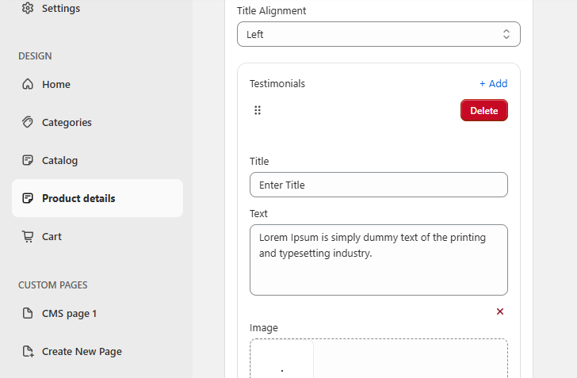Click inside the Lorem Ipsum text area

pos(379,260)
